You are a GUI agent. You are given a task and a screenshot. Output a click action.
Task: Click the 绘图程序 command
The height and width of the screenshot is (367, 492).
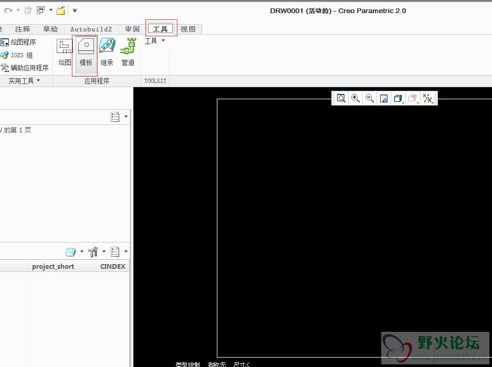point(18,42)
